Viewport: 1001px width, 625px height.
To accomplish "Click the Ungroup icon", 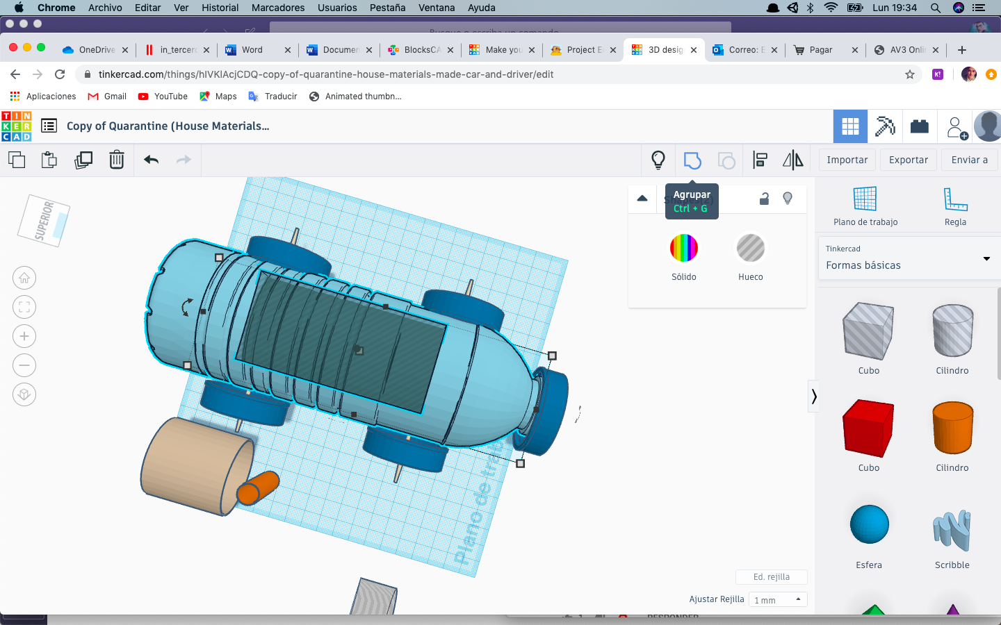I will point(726,160).
